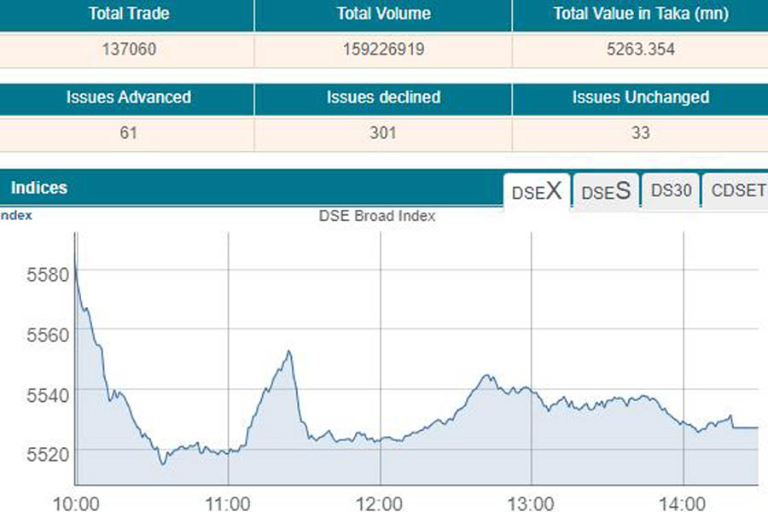Image resolution: width=768 pixels, height=512 pixels.
Task: Click the Issues Advanced header
Action: [x=128, y=97]
